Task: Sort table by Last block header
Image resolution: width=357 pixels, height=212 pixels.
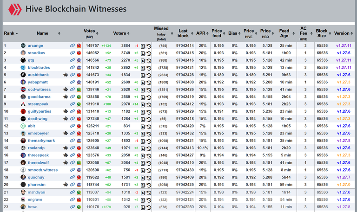Action: pos(185,33)
